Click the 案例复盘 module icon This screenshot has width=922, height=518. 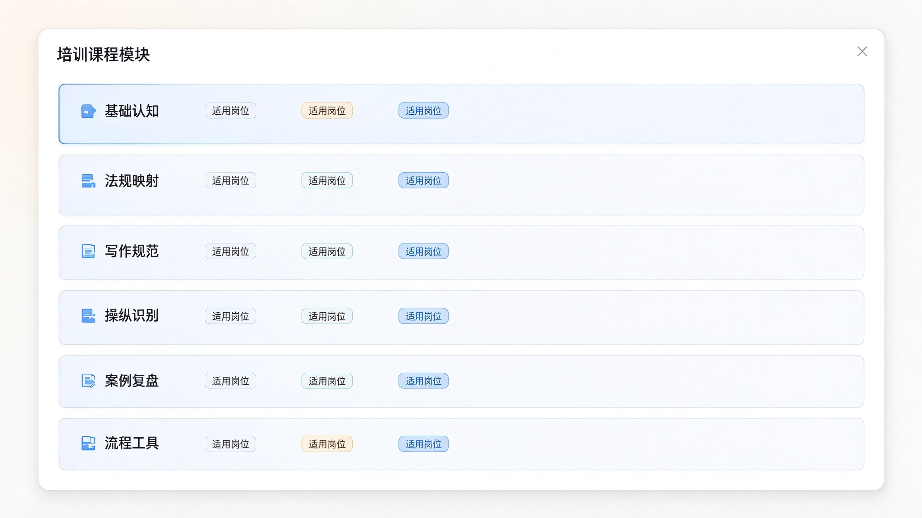pos(88,381)
